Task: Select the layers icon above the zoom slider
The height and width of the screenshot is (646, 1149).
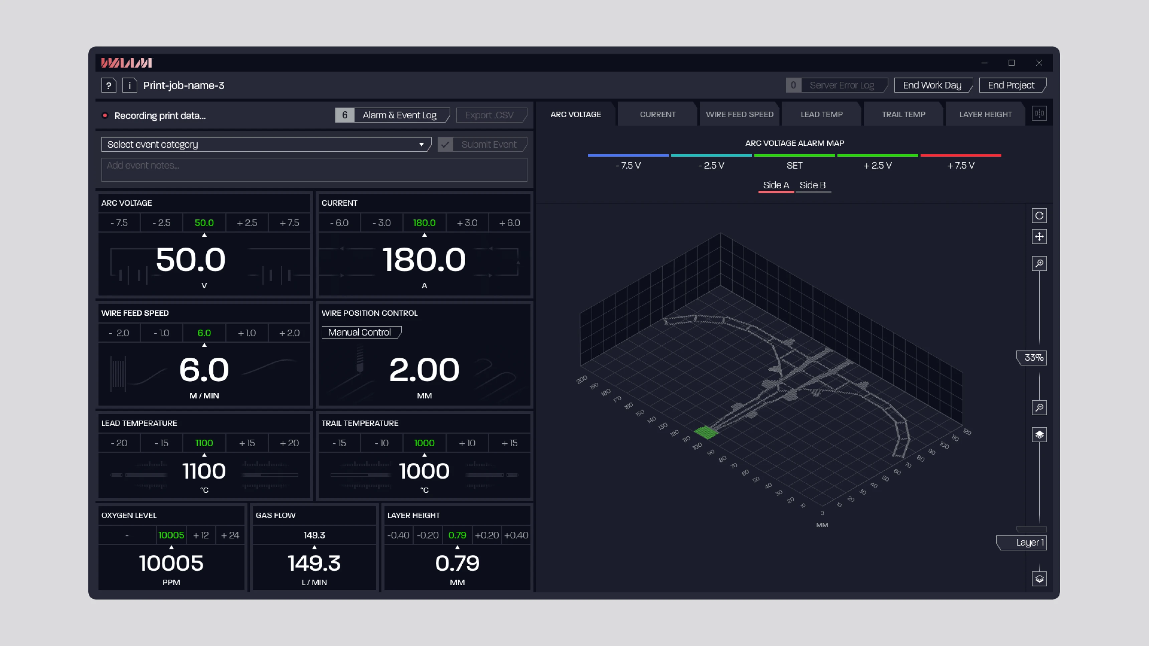Action: [1039, 434]
